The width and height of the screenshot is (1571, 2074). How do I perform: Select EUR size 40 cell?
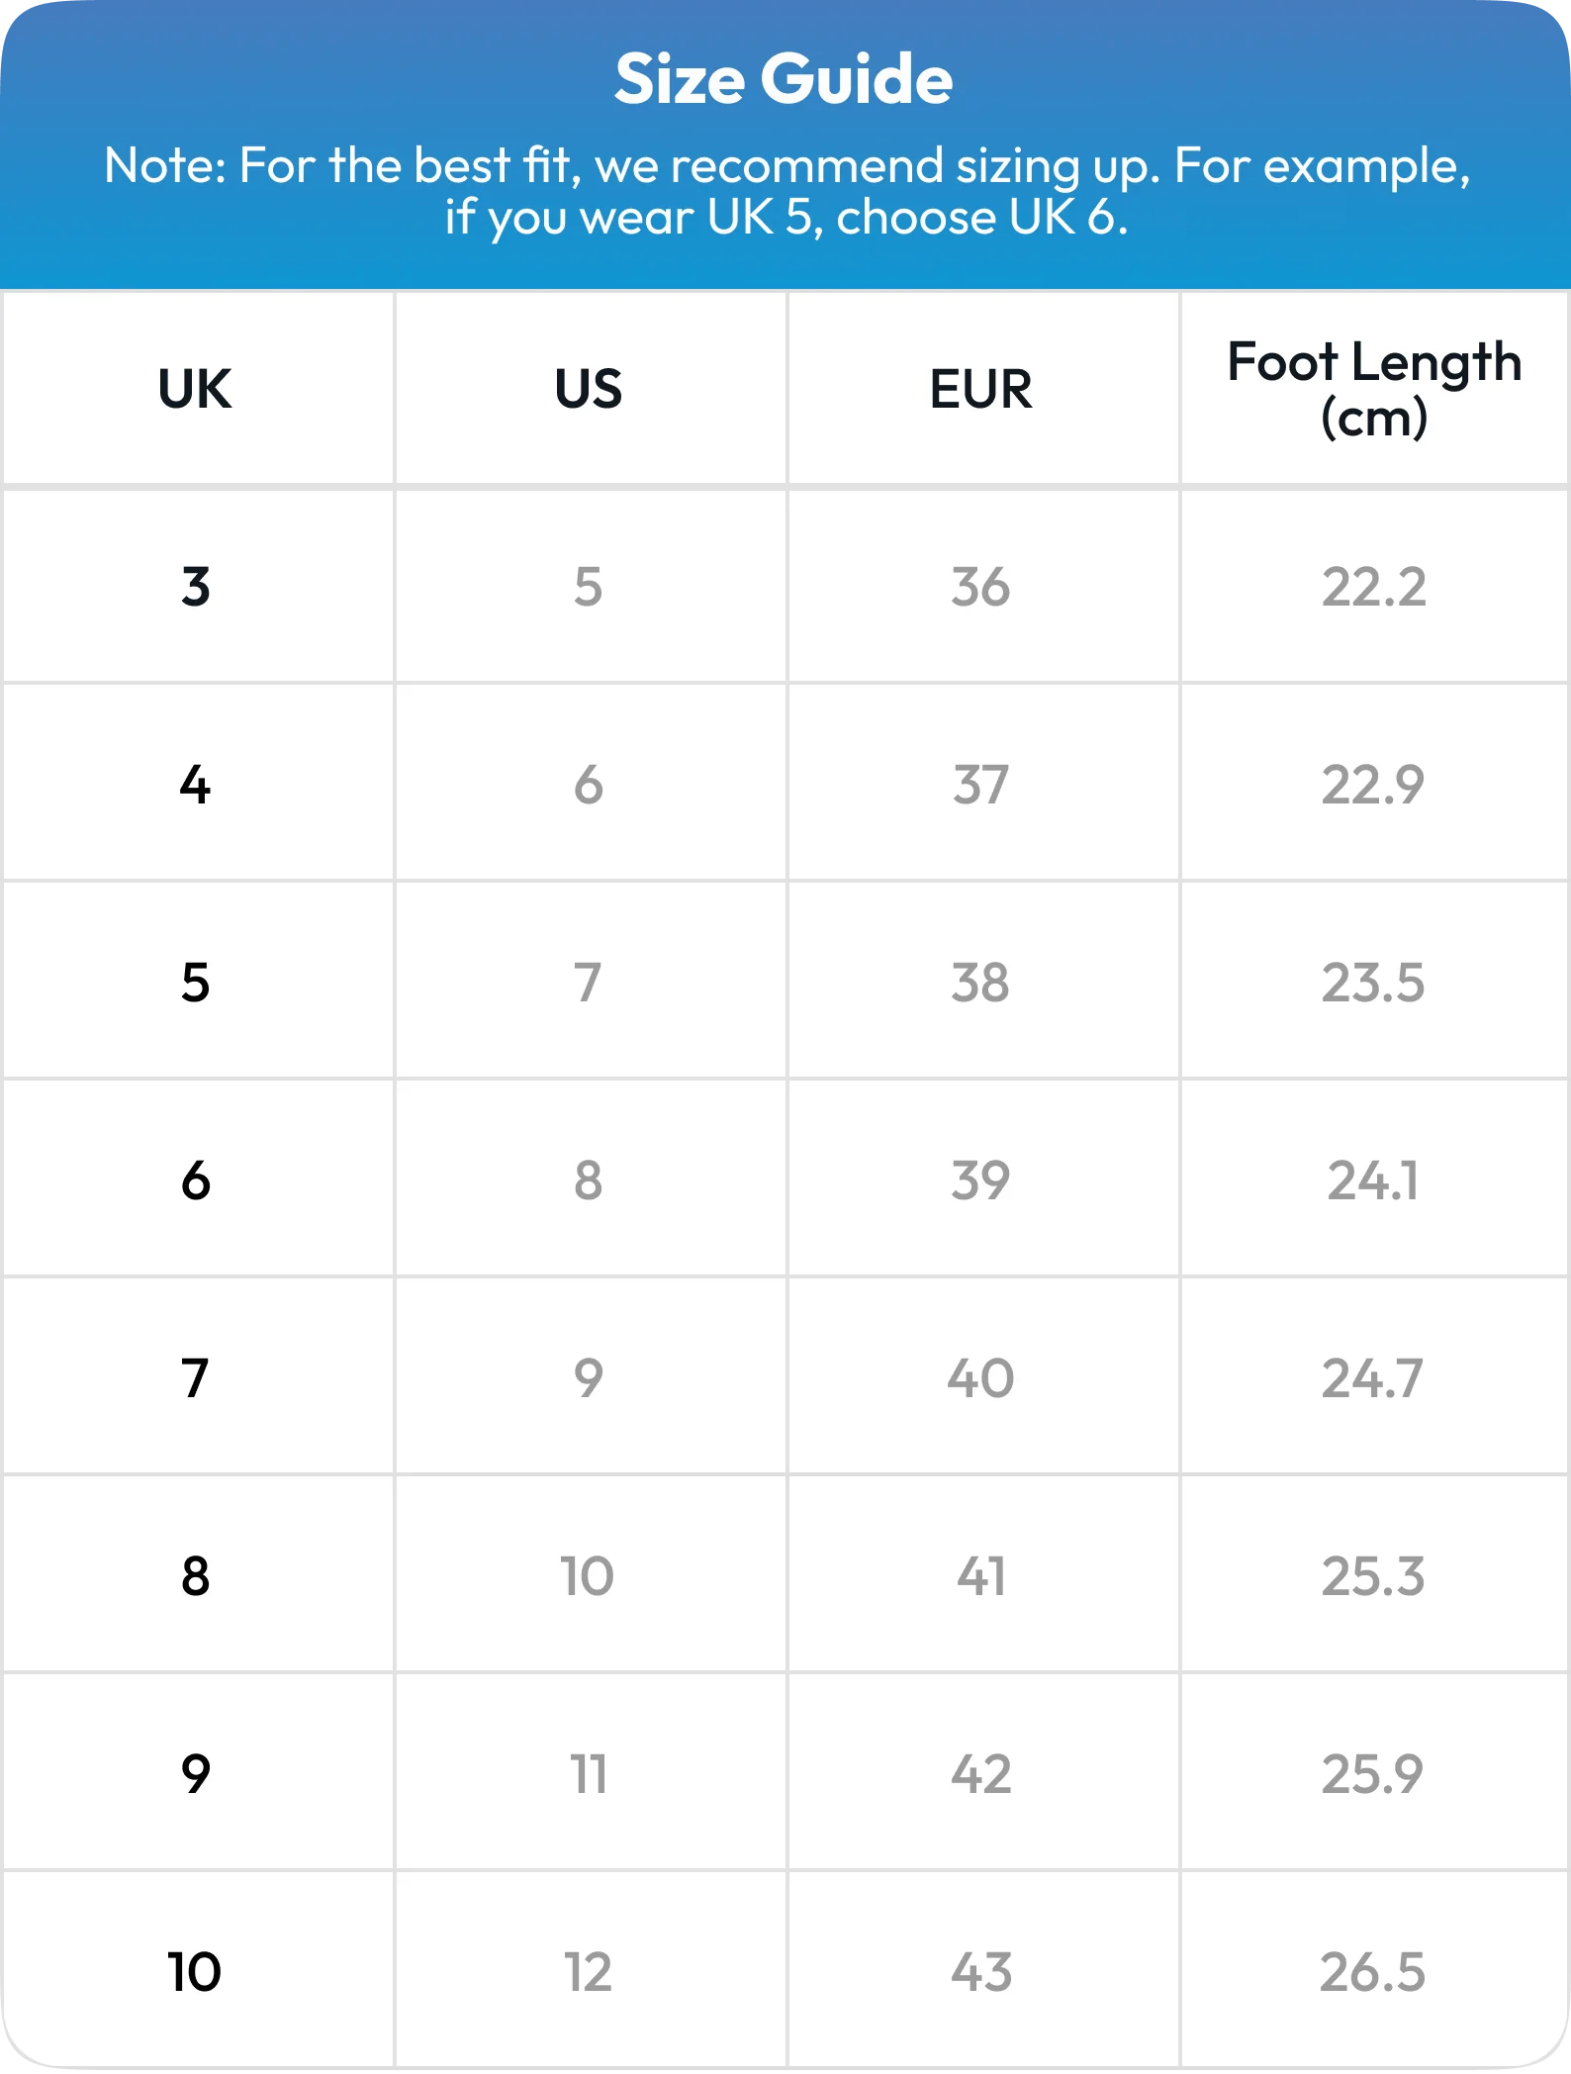click(x=981, y=1377)
